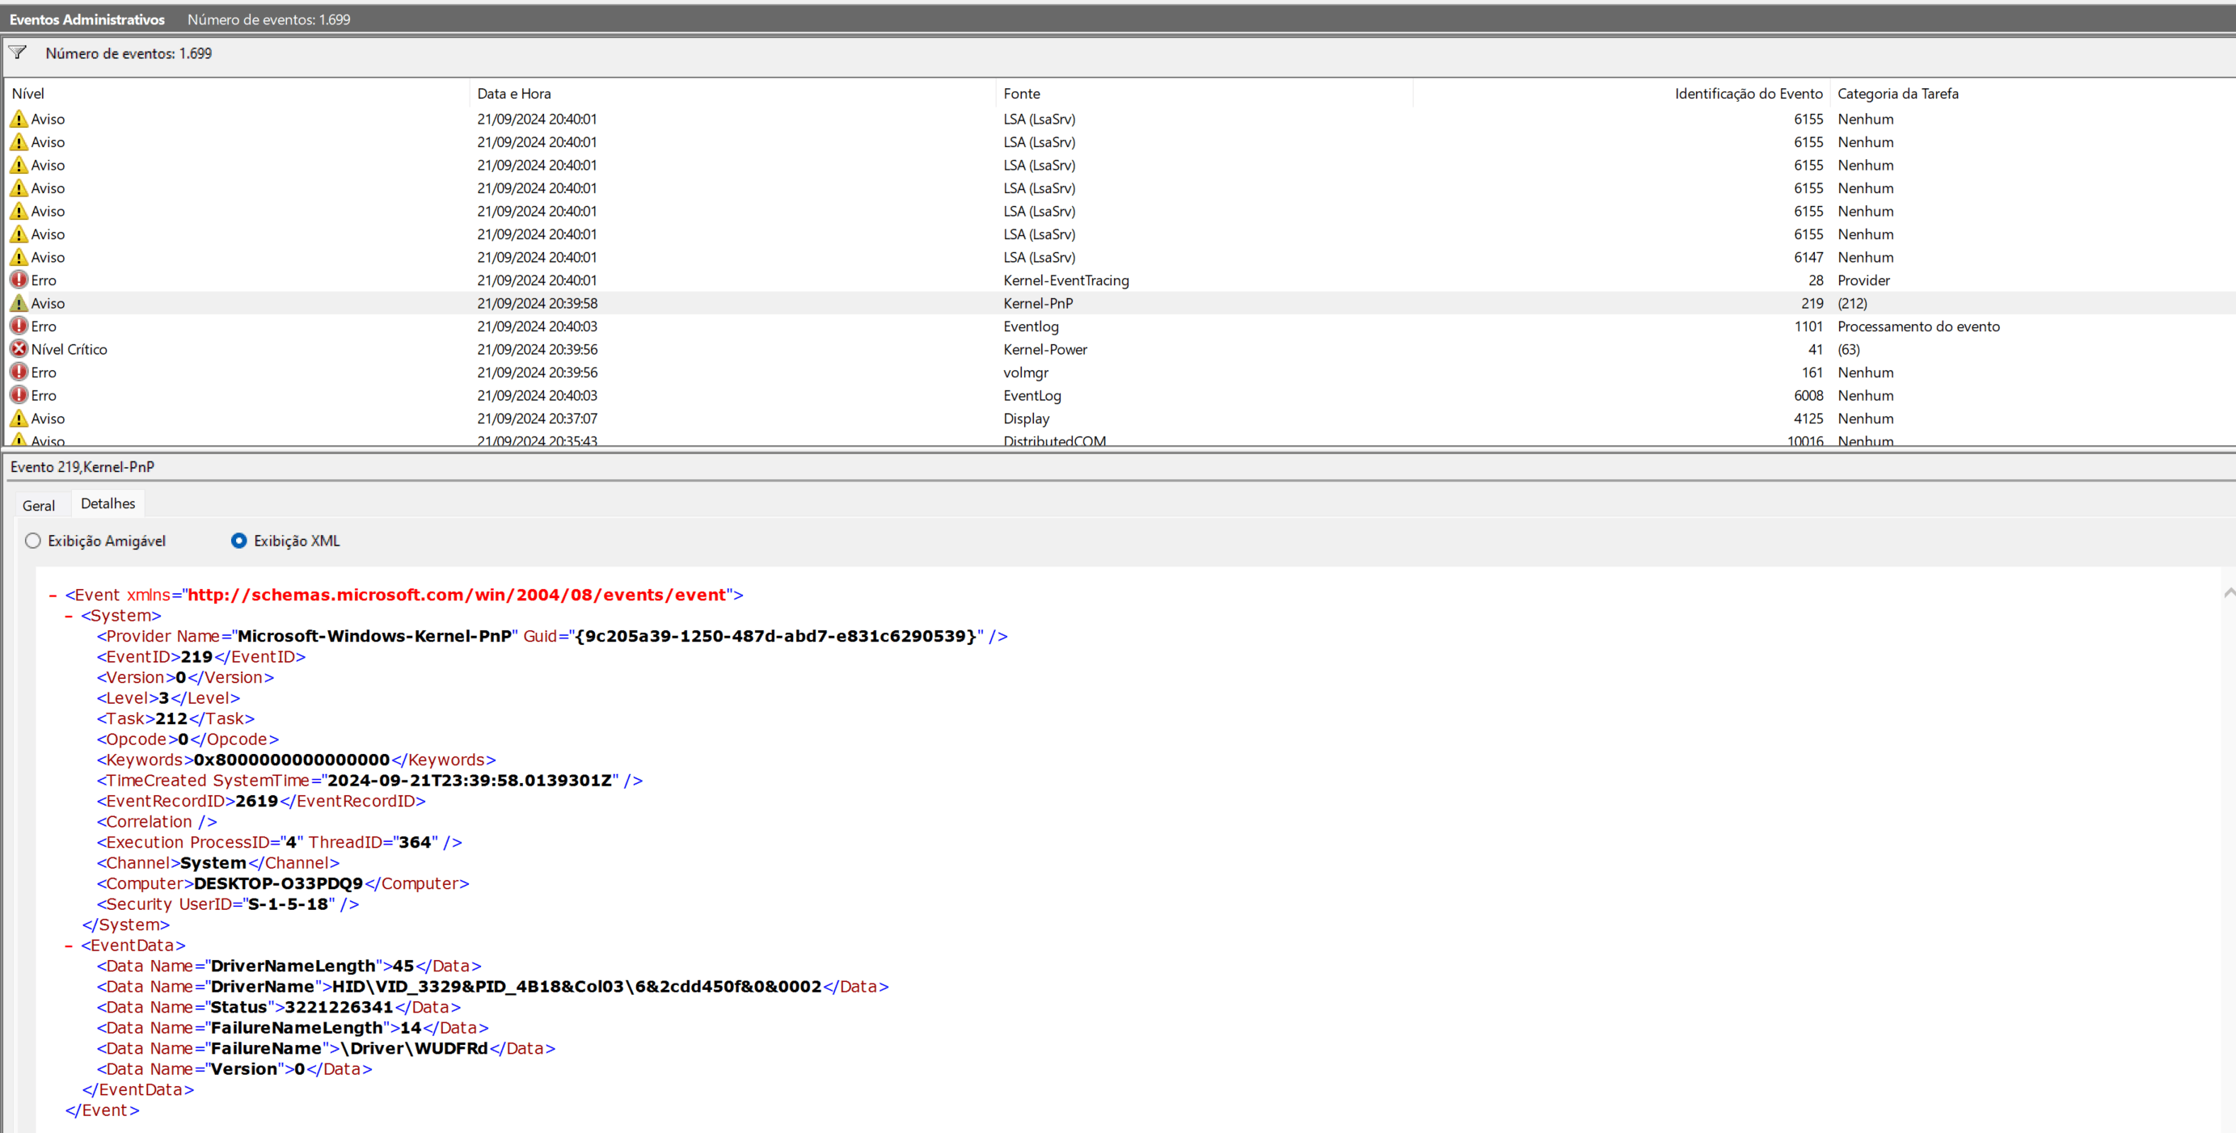This screenshot has height=1133, width=2236.
Task: Click the error icon of volmgr event
Action: coord(19,371)
